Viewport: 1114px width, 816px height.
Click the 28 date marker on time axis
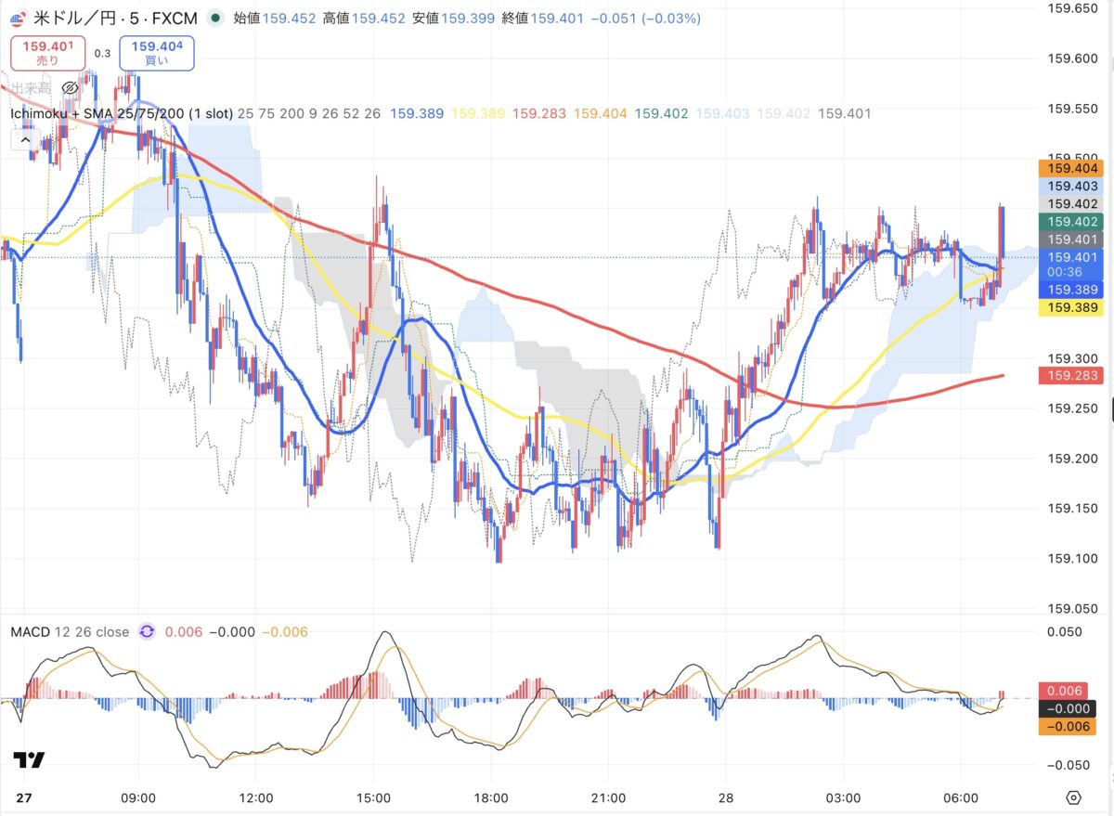point(725,797)
